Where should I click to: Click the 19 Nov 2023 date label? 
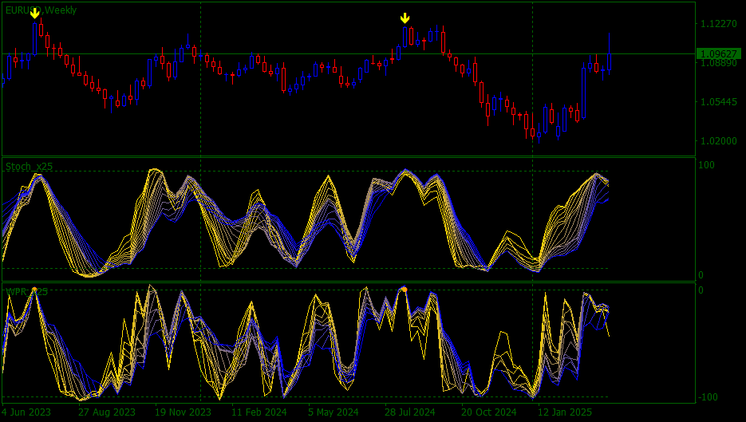coord(183,412)
